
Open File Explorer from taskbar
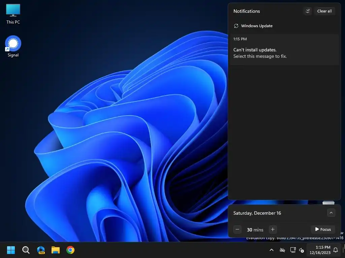click(x=56, y=250)
